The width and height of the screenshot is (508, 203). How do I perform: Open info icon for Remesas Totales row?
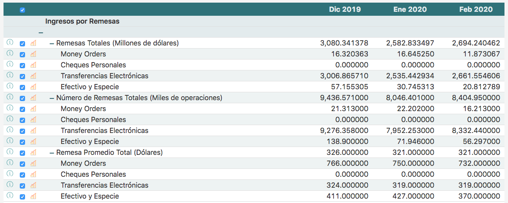pos(10,42)
